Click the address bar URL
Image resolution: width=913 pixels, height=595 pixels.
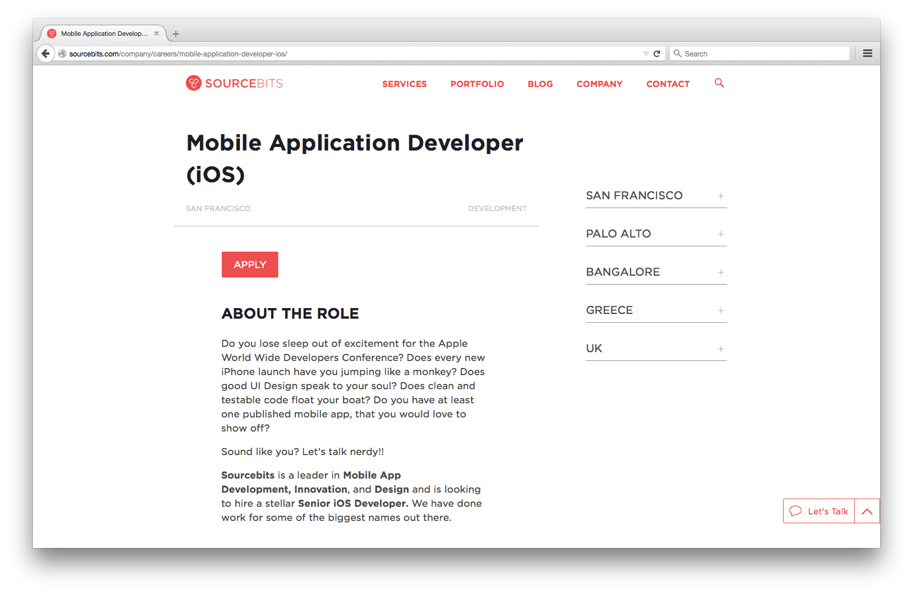[178, 54]
